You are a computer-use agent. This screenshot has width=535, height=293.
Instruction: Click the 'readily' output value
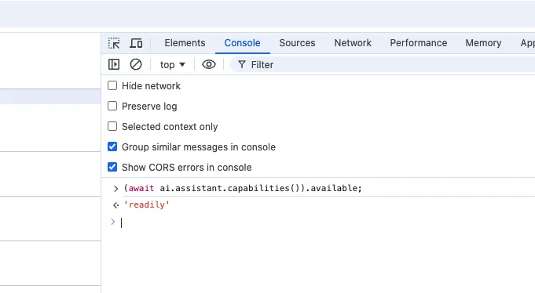147,204
